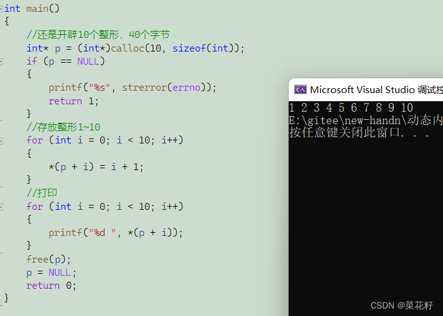Click the Microsoft Visual Studio console title
The image size is (443, 316).
(376, 90)
